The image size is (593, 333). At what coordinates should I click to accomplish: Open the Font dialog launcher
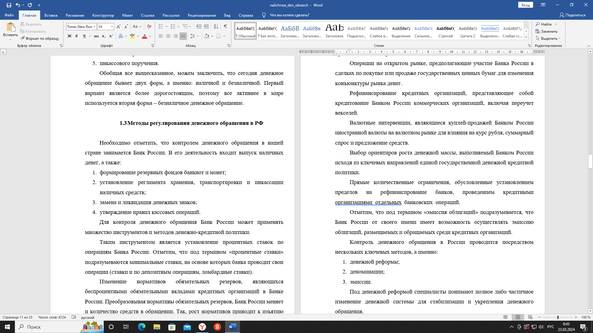coord(153,46)
